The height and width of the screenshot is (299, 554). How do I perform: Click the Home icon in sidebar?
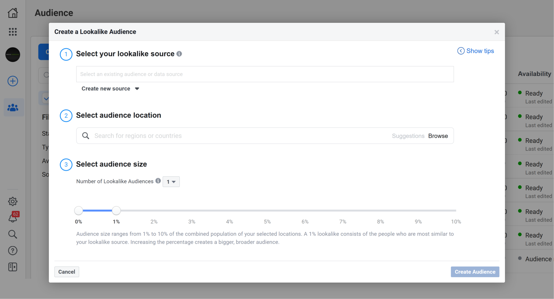13,13
